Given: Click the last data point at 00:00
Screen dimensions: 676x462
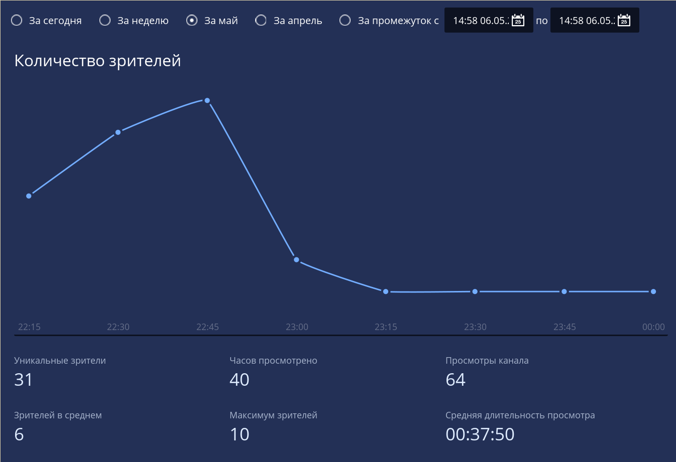Looking at the screenshot, I should pos(653,291).
